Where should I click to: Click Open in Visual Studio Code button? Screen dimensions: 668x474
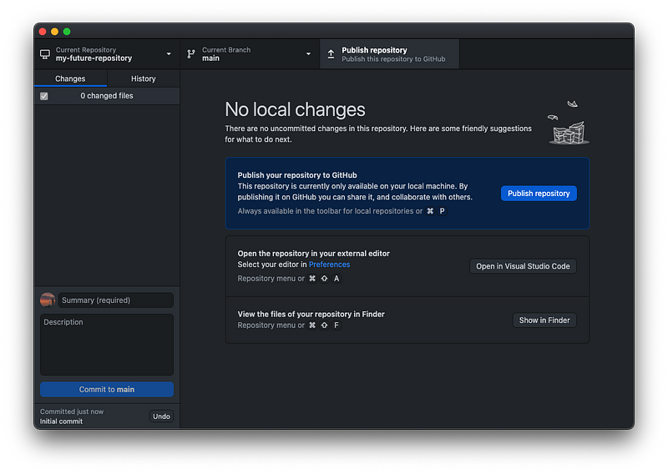point(523,266)
